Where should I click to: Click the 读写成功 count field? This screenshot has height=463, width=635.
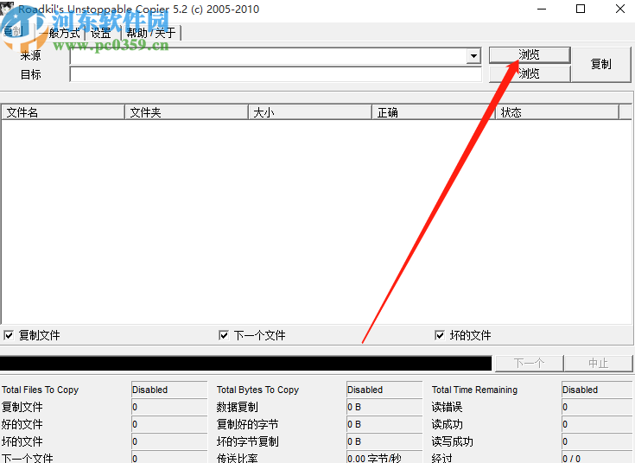pos(597,441)
